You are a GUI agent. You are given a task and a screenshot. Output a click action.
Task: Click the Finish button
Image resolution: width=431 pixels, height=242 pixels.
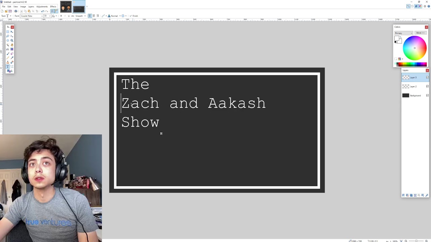tap(134, 16)
